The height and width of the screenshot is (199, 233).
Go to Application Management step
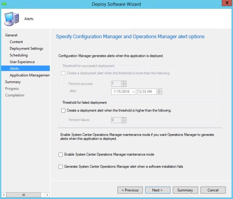coord(30,75)
